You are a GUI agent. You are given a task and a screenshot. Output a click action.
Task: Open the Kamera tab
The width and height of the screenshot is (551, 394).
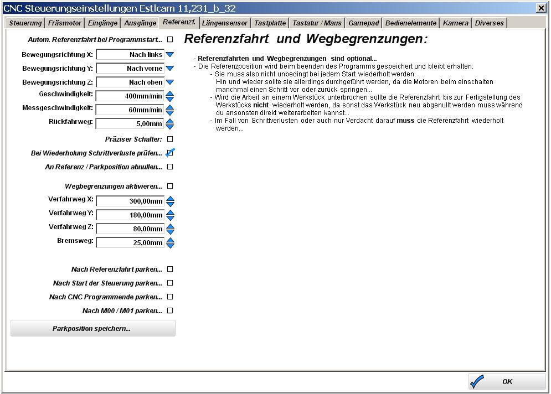point(455,23)
